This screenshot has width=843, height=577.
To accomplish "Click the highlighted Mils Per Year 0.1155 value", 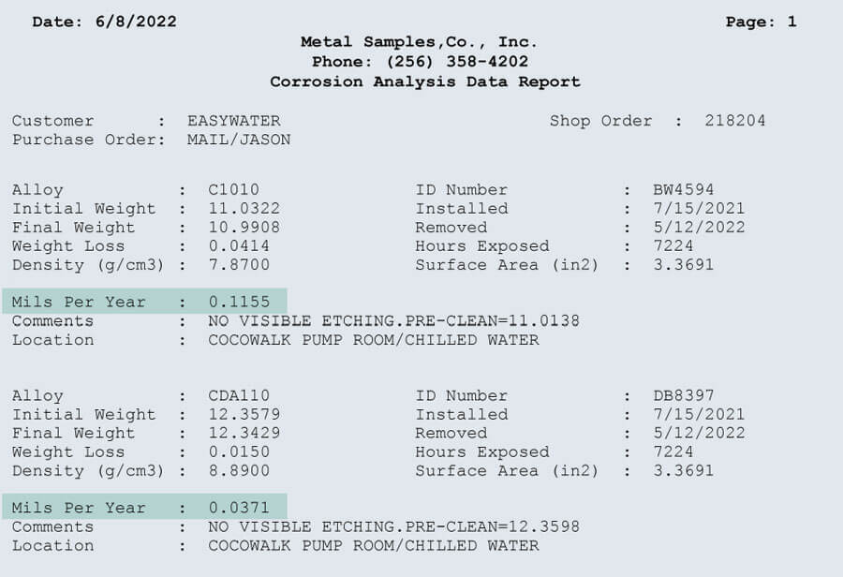I will [x=239, y=302].
